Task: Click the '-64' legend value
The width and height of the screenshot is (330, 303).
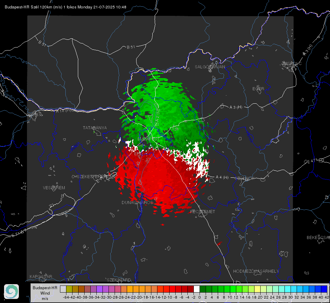Action: click(66, 297)
